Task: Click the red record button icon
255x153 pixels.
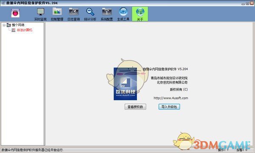Action: [15, 13]
